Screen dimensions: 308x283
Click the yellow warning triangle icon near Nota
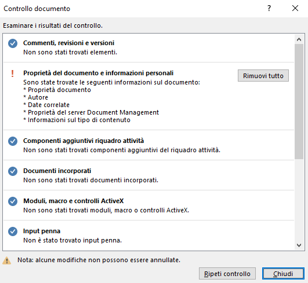pos(7,260)
